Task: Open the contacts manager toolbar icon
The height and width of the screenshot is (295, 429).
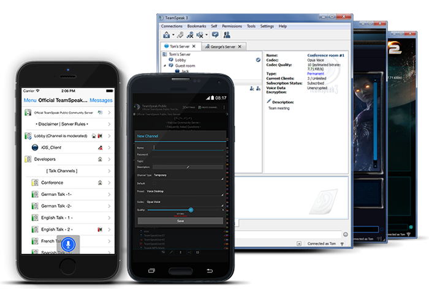Action: pos(227,35)
